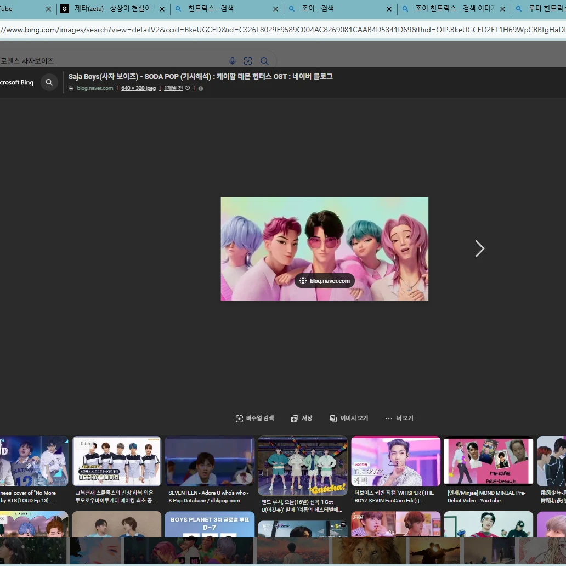566x566 pixels.
Task: Open the blog.naver.com source link under title
Action: point(95,88)
